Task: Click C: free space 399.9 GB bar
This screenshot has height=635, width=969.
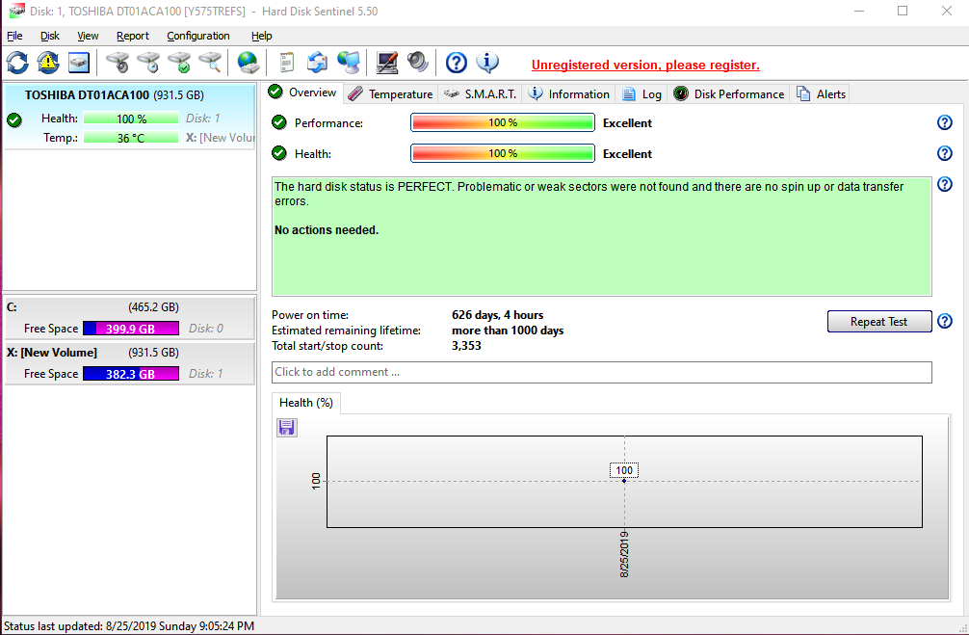Action: pyautogui.click(x=131, y=329)
